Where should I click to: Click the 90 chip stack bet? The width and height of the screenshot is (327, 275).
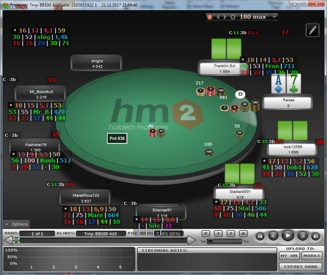tap(157, 133)
